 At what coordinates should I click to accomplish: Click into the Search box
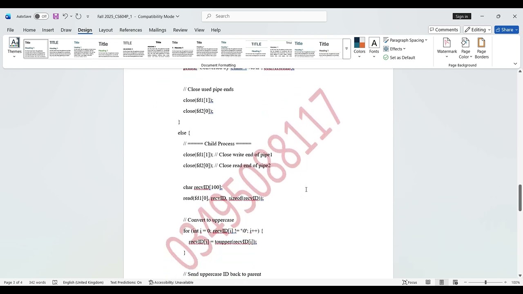[264, 16]
